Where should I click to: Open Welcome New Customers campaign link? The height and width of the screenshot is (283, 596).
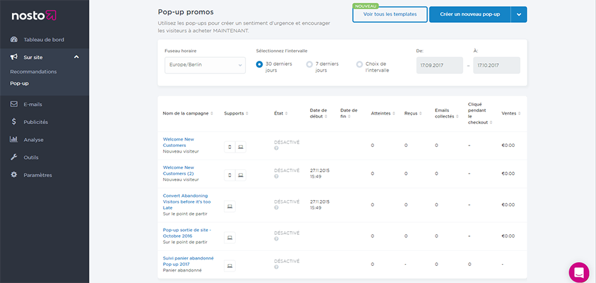tap(178, 142)
